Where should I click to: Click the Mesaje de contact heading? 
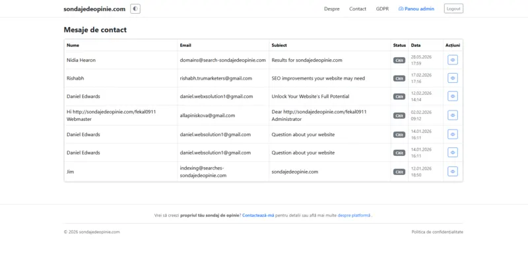[x=95, y=30]
